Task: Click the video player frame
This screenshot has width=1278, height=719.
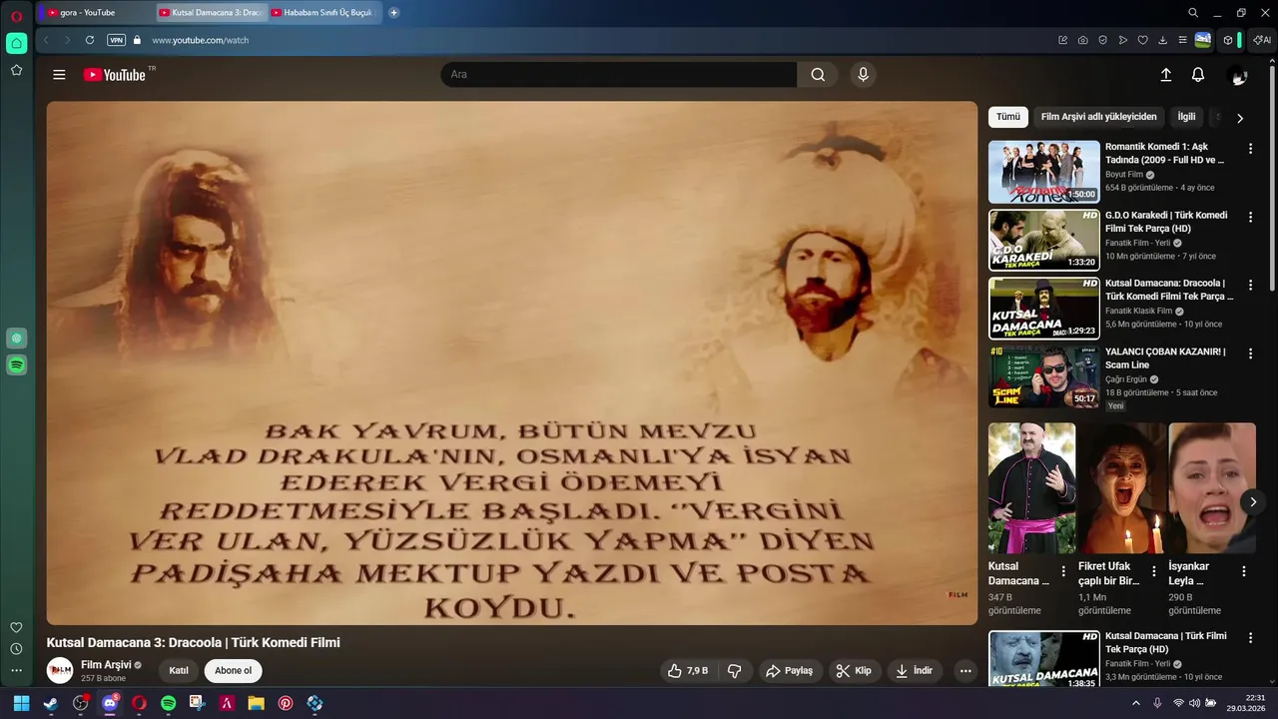Action: (512, 362)
